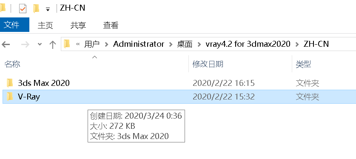Expand chevron after vray4.2 for 3dmax2020 breadcrumb

pos(297,44)
